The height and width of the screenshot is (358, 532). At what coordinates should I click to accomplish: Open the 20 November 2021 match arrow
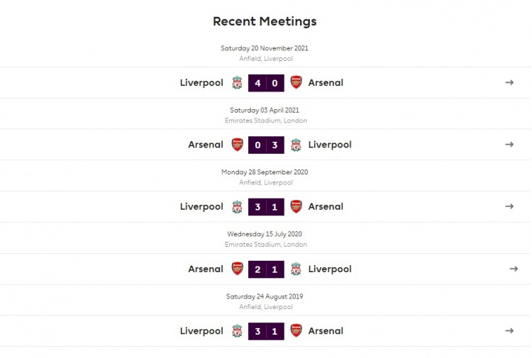(x=509, y=82)
